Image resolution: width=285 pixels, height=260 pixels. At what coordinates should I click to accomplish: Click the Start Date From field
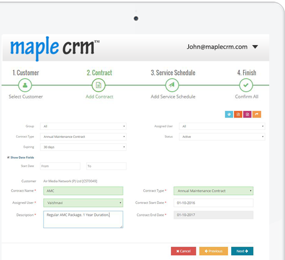click(60, 166)
